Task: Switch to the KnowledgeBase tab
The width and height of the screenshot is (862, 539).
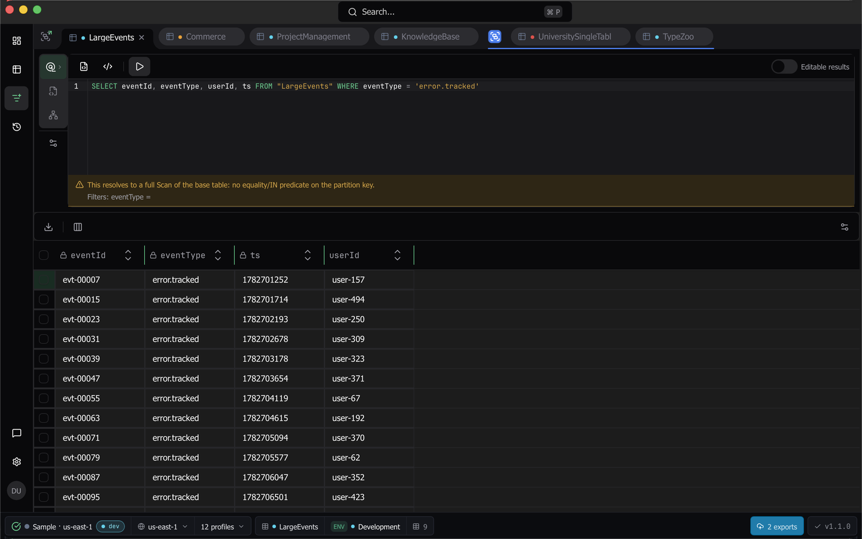Action: [426, 37]
